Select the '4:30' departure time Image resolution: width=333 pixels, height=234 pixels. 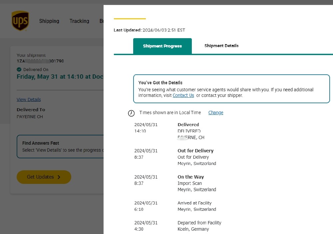click(x=139, y=229)
